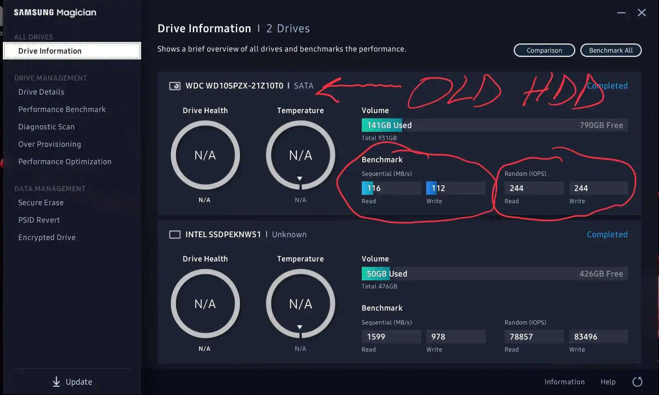Viewport: 659px width, 395px height.
Task: Open Secure Erase tool
Action: [41, 203]
